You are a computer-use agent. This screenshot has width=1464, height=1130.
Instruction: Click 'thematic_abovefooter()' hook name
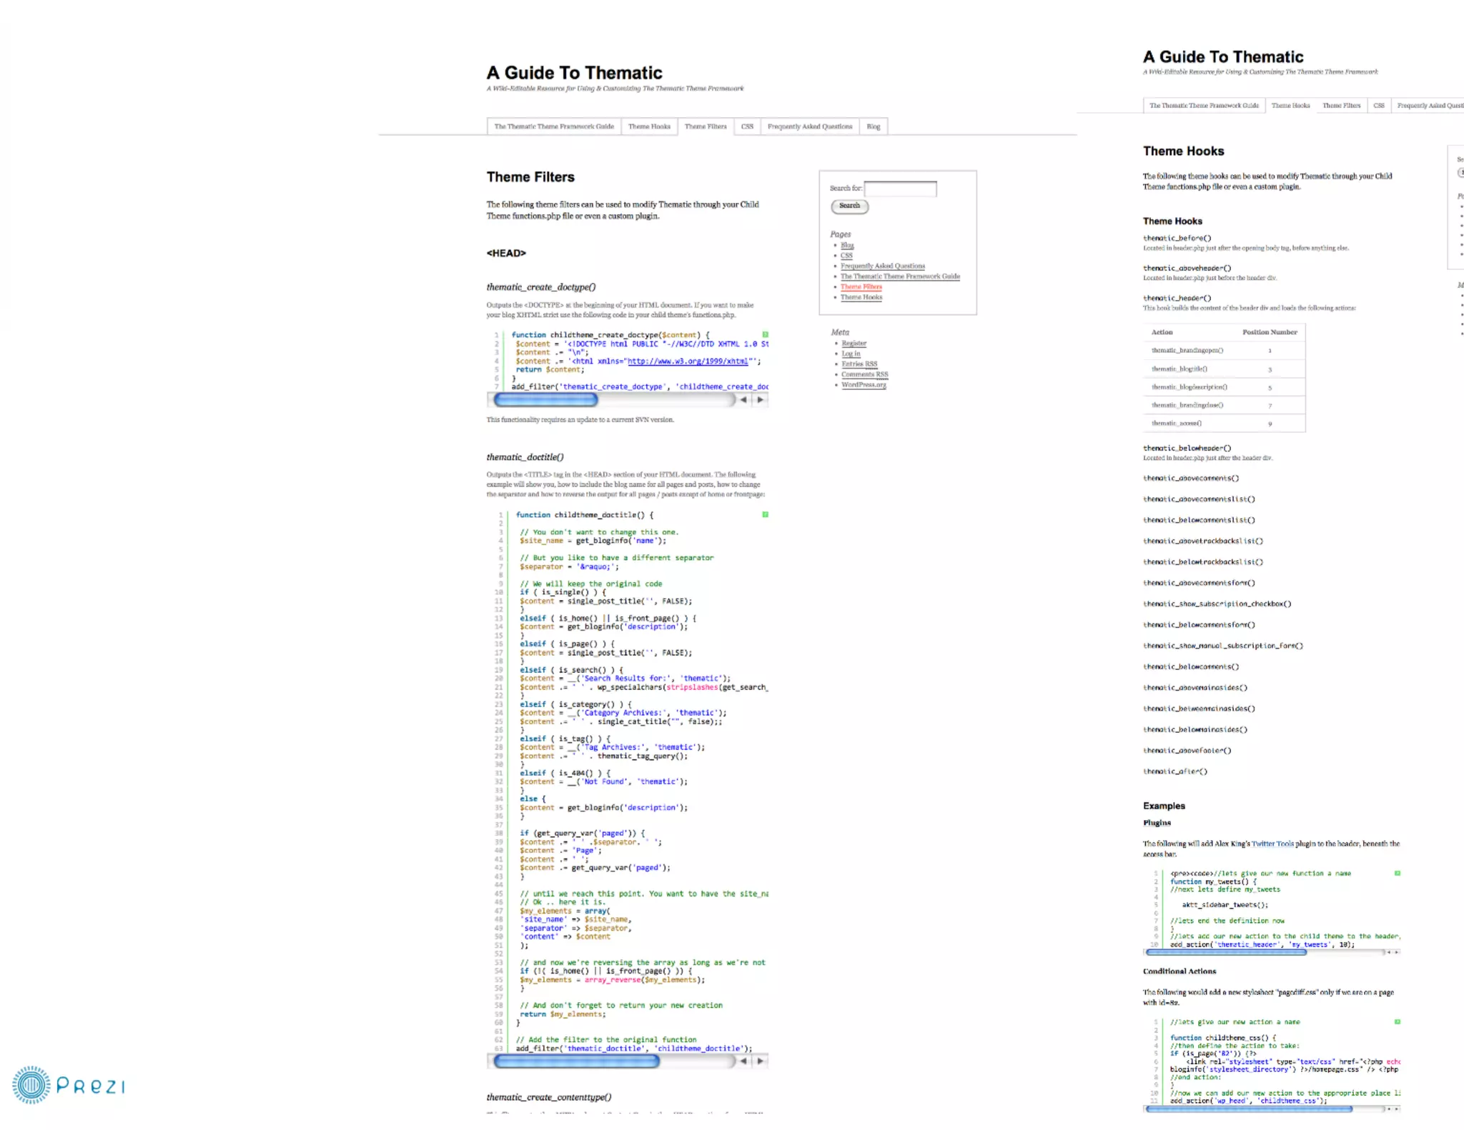[1187, 750]
